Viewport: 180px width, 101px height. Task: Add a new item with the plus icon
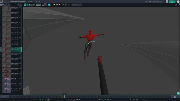click(x=9, y=5)
